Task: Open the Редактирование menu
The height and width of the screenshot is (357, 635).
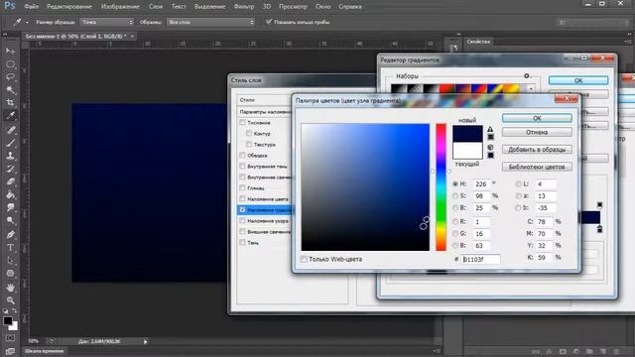Action: click(x=69, y=7)
